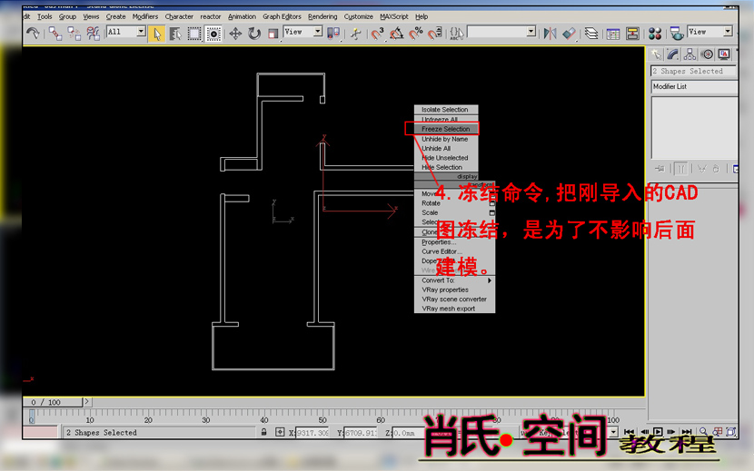Image resolution: width=754 pixels, height=471 pixels.
Task: Click the Mirror tool icon
Action: [551, 34]
